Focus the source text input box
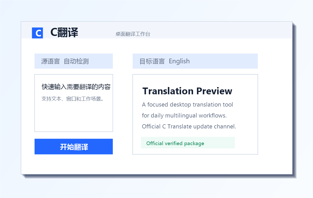This screenshot has width=313, height=198. 74,103
